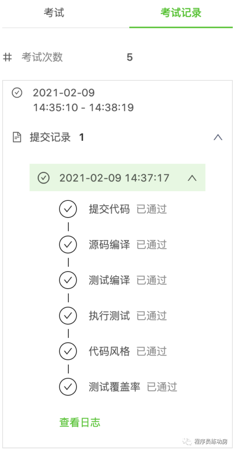Click the document icon beside 提交记录
The height and width of the screenshot is (452, 235).
click(x=17, y=137)
